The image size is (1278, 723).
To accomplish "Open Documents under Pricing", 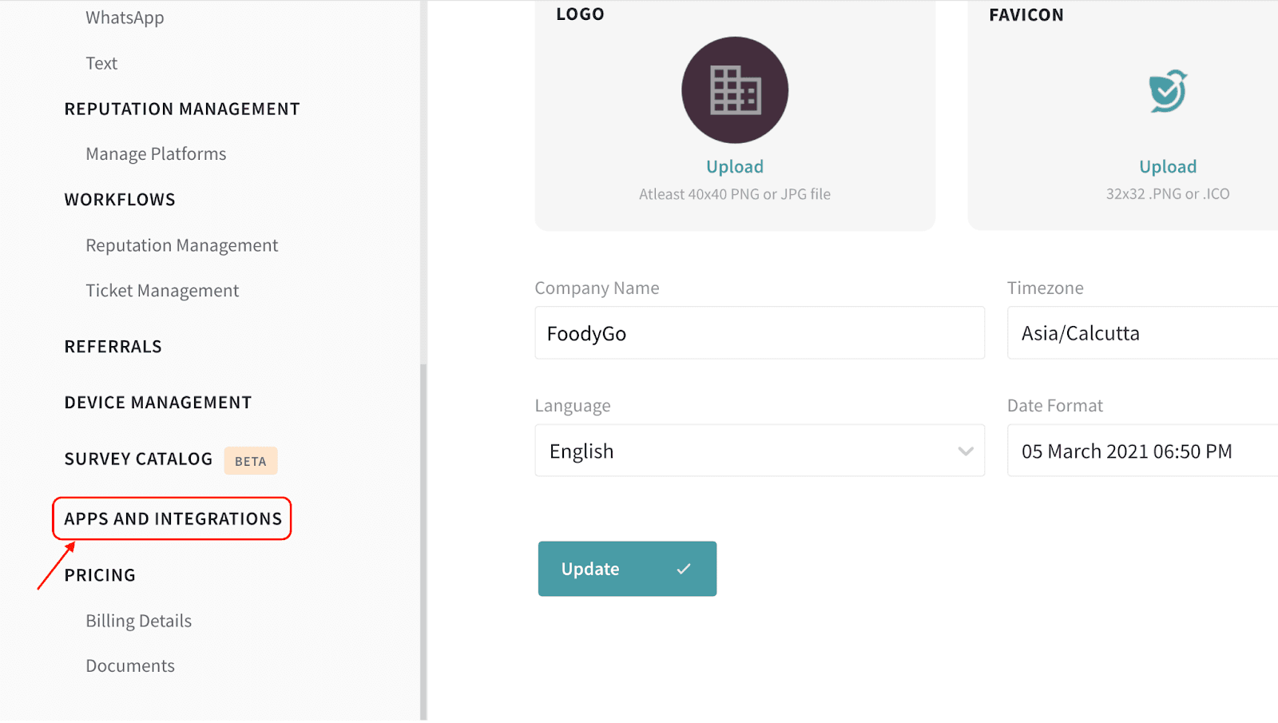I will 130,666.
